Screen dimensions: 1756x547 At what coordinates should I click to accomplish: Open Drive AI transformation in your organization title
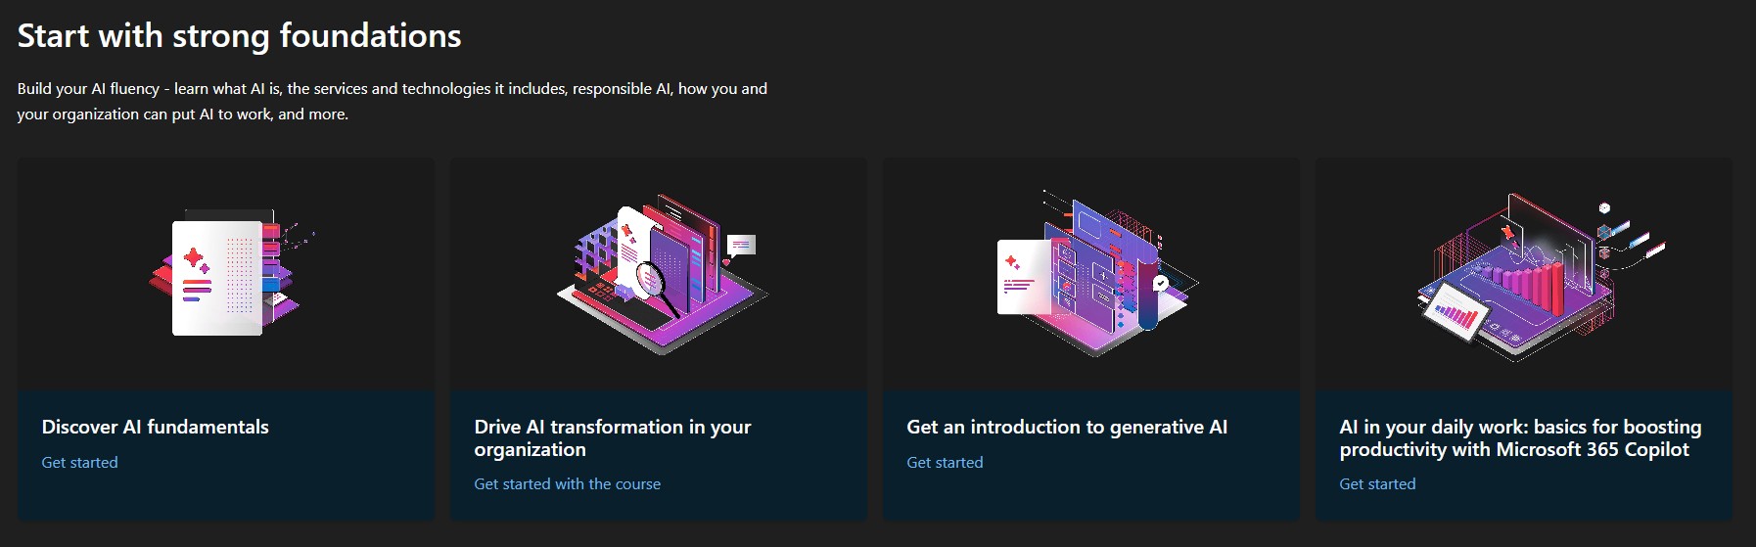tap(612, 437)
